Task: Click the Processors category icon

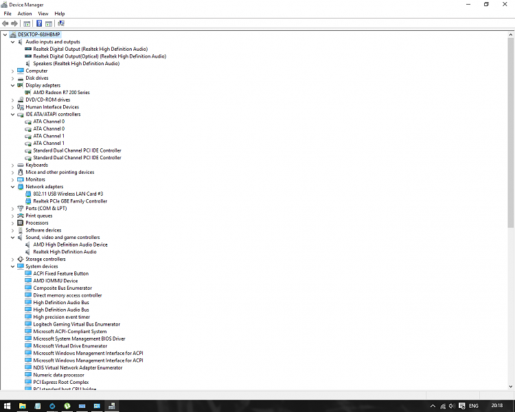Action: click(21, 222)
